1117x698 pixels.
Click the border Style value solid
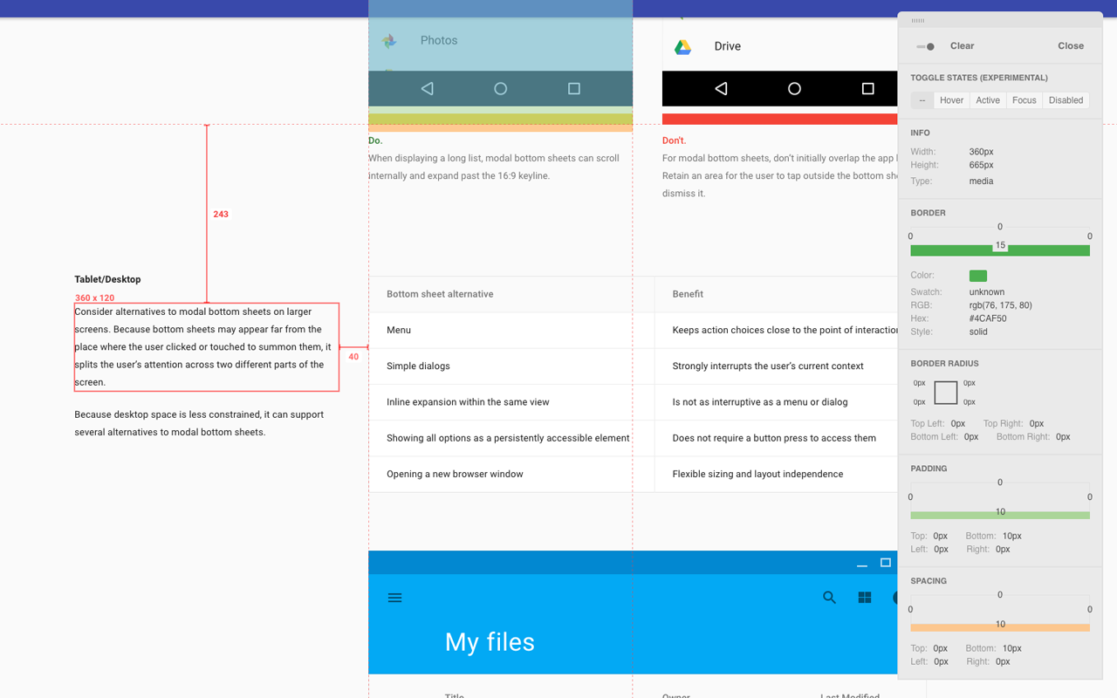(978, 332)
